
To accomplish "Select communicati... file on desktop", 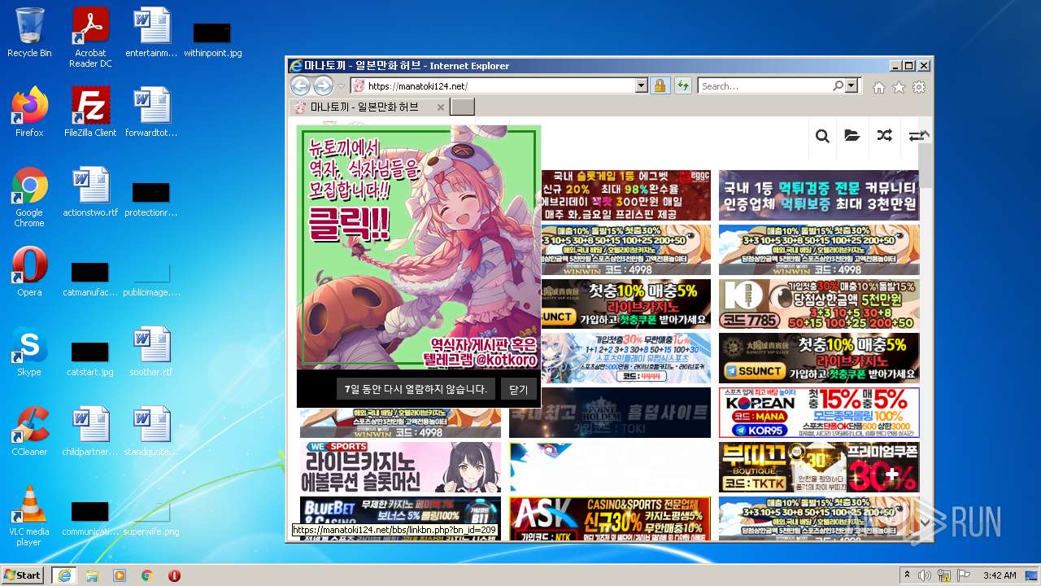I will pos(90,518).
